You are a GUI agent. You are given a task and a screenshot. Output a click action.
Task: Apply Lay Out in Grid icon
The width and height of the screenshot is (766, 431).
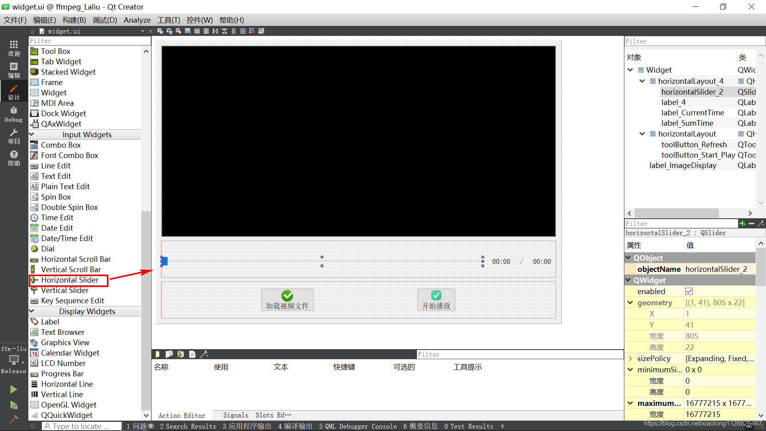coord(243,31)
